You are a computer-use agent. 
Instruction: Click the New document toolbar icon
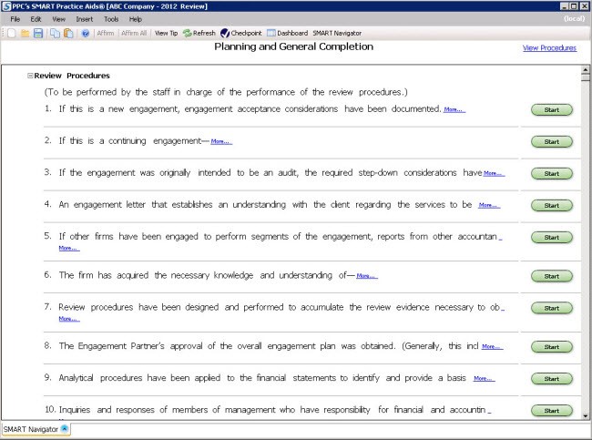click(x=9, y=33)
